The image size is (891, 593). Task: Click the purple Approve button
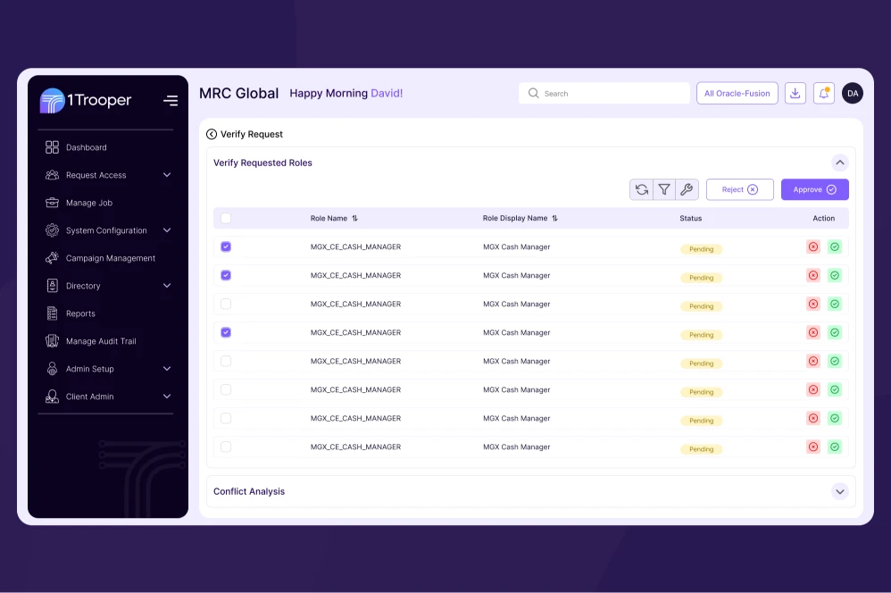coord(814,189)
